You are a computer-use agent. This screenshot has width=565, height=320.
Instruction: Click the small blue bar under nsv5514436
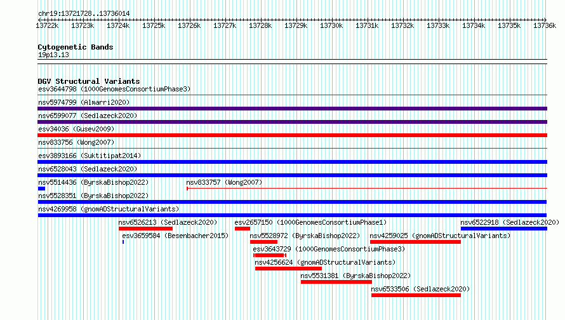coord(41,189)
